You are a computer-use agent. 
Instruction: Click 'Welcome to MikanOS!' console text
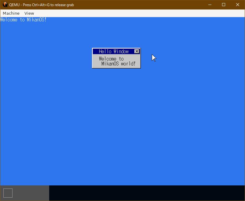[23, 20]
